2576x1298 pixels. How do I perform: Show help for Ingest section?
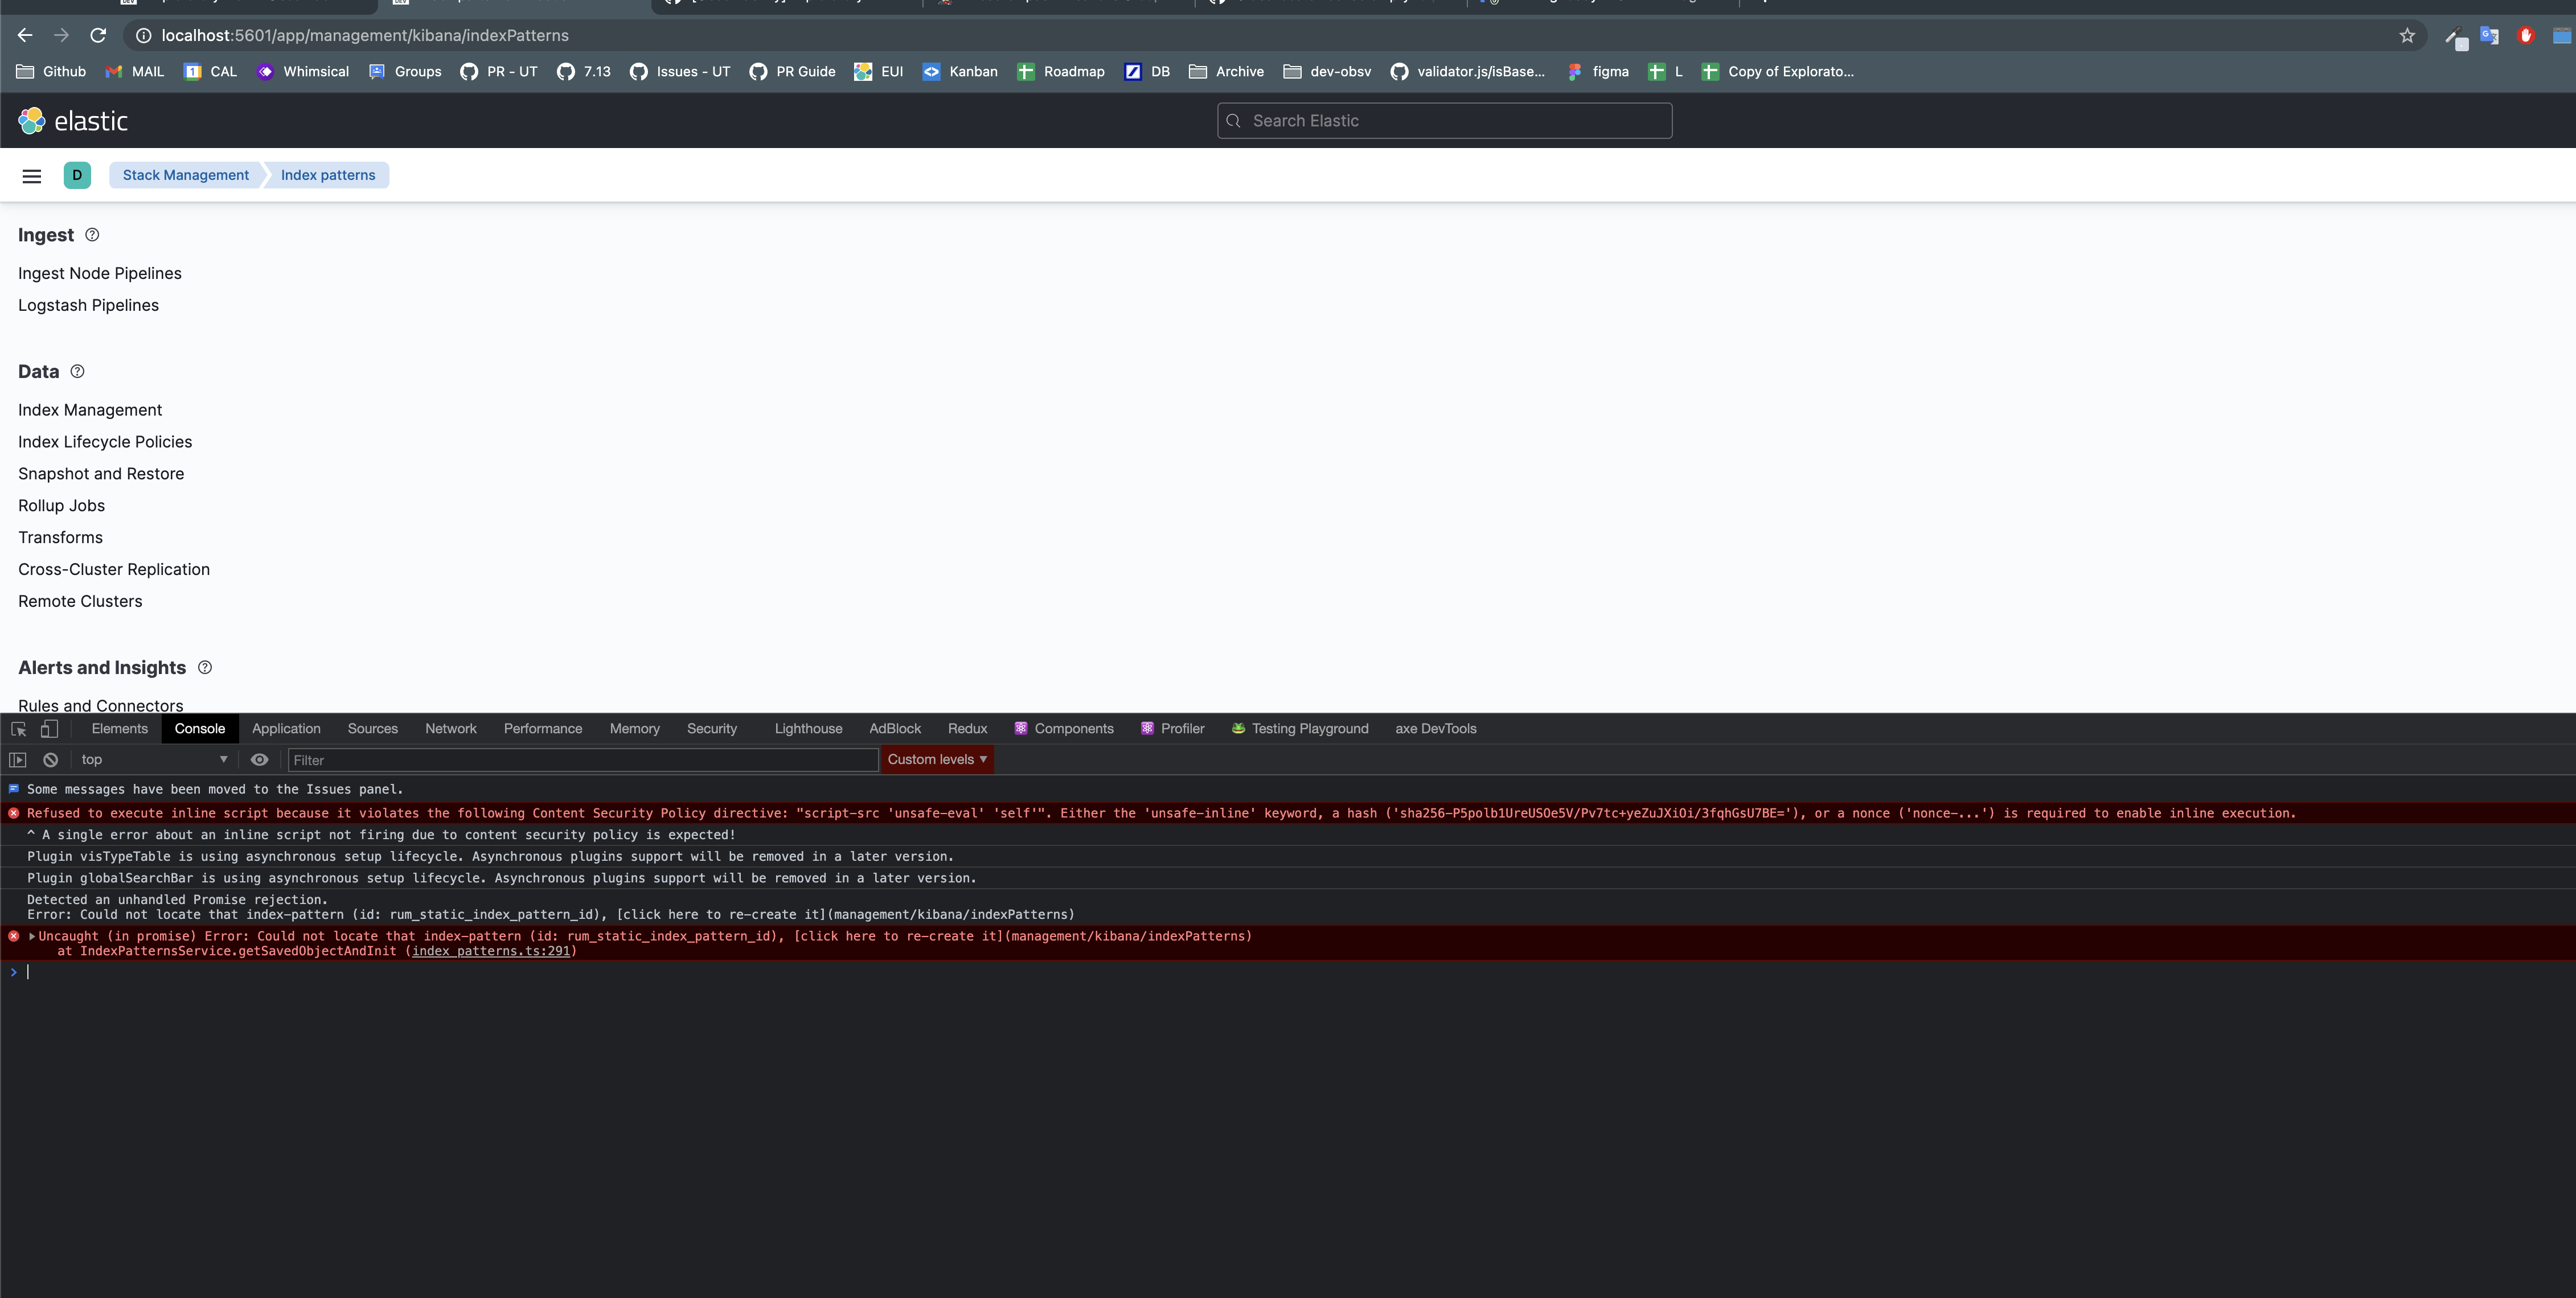(x=92, y=235)
